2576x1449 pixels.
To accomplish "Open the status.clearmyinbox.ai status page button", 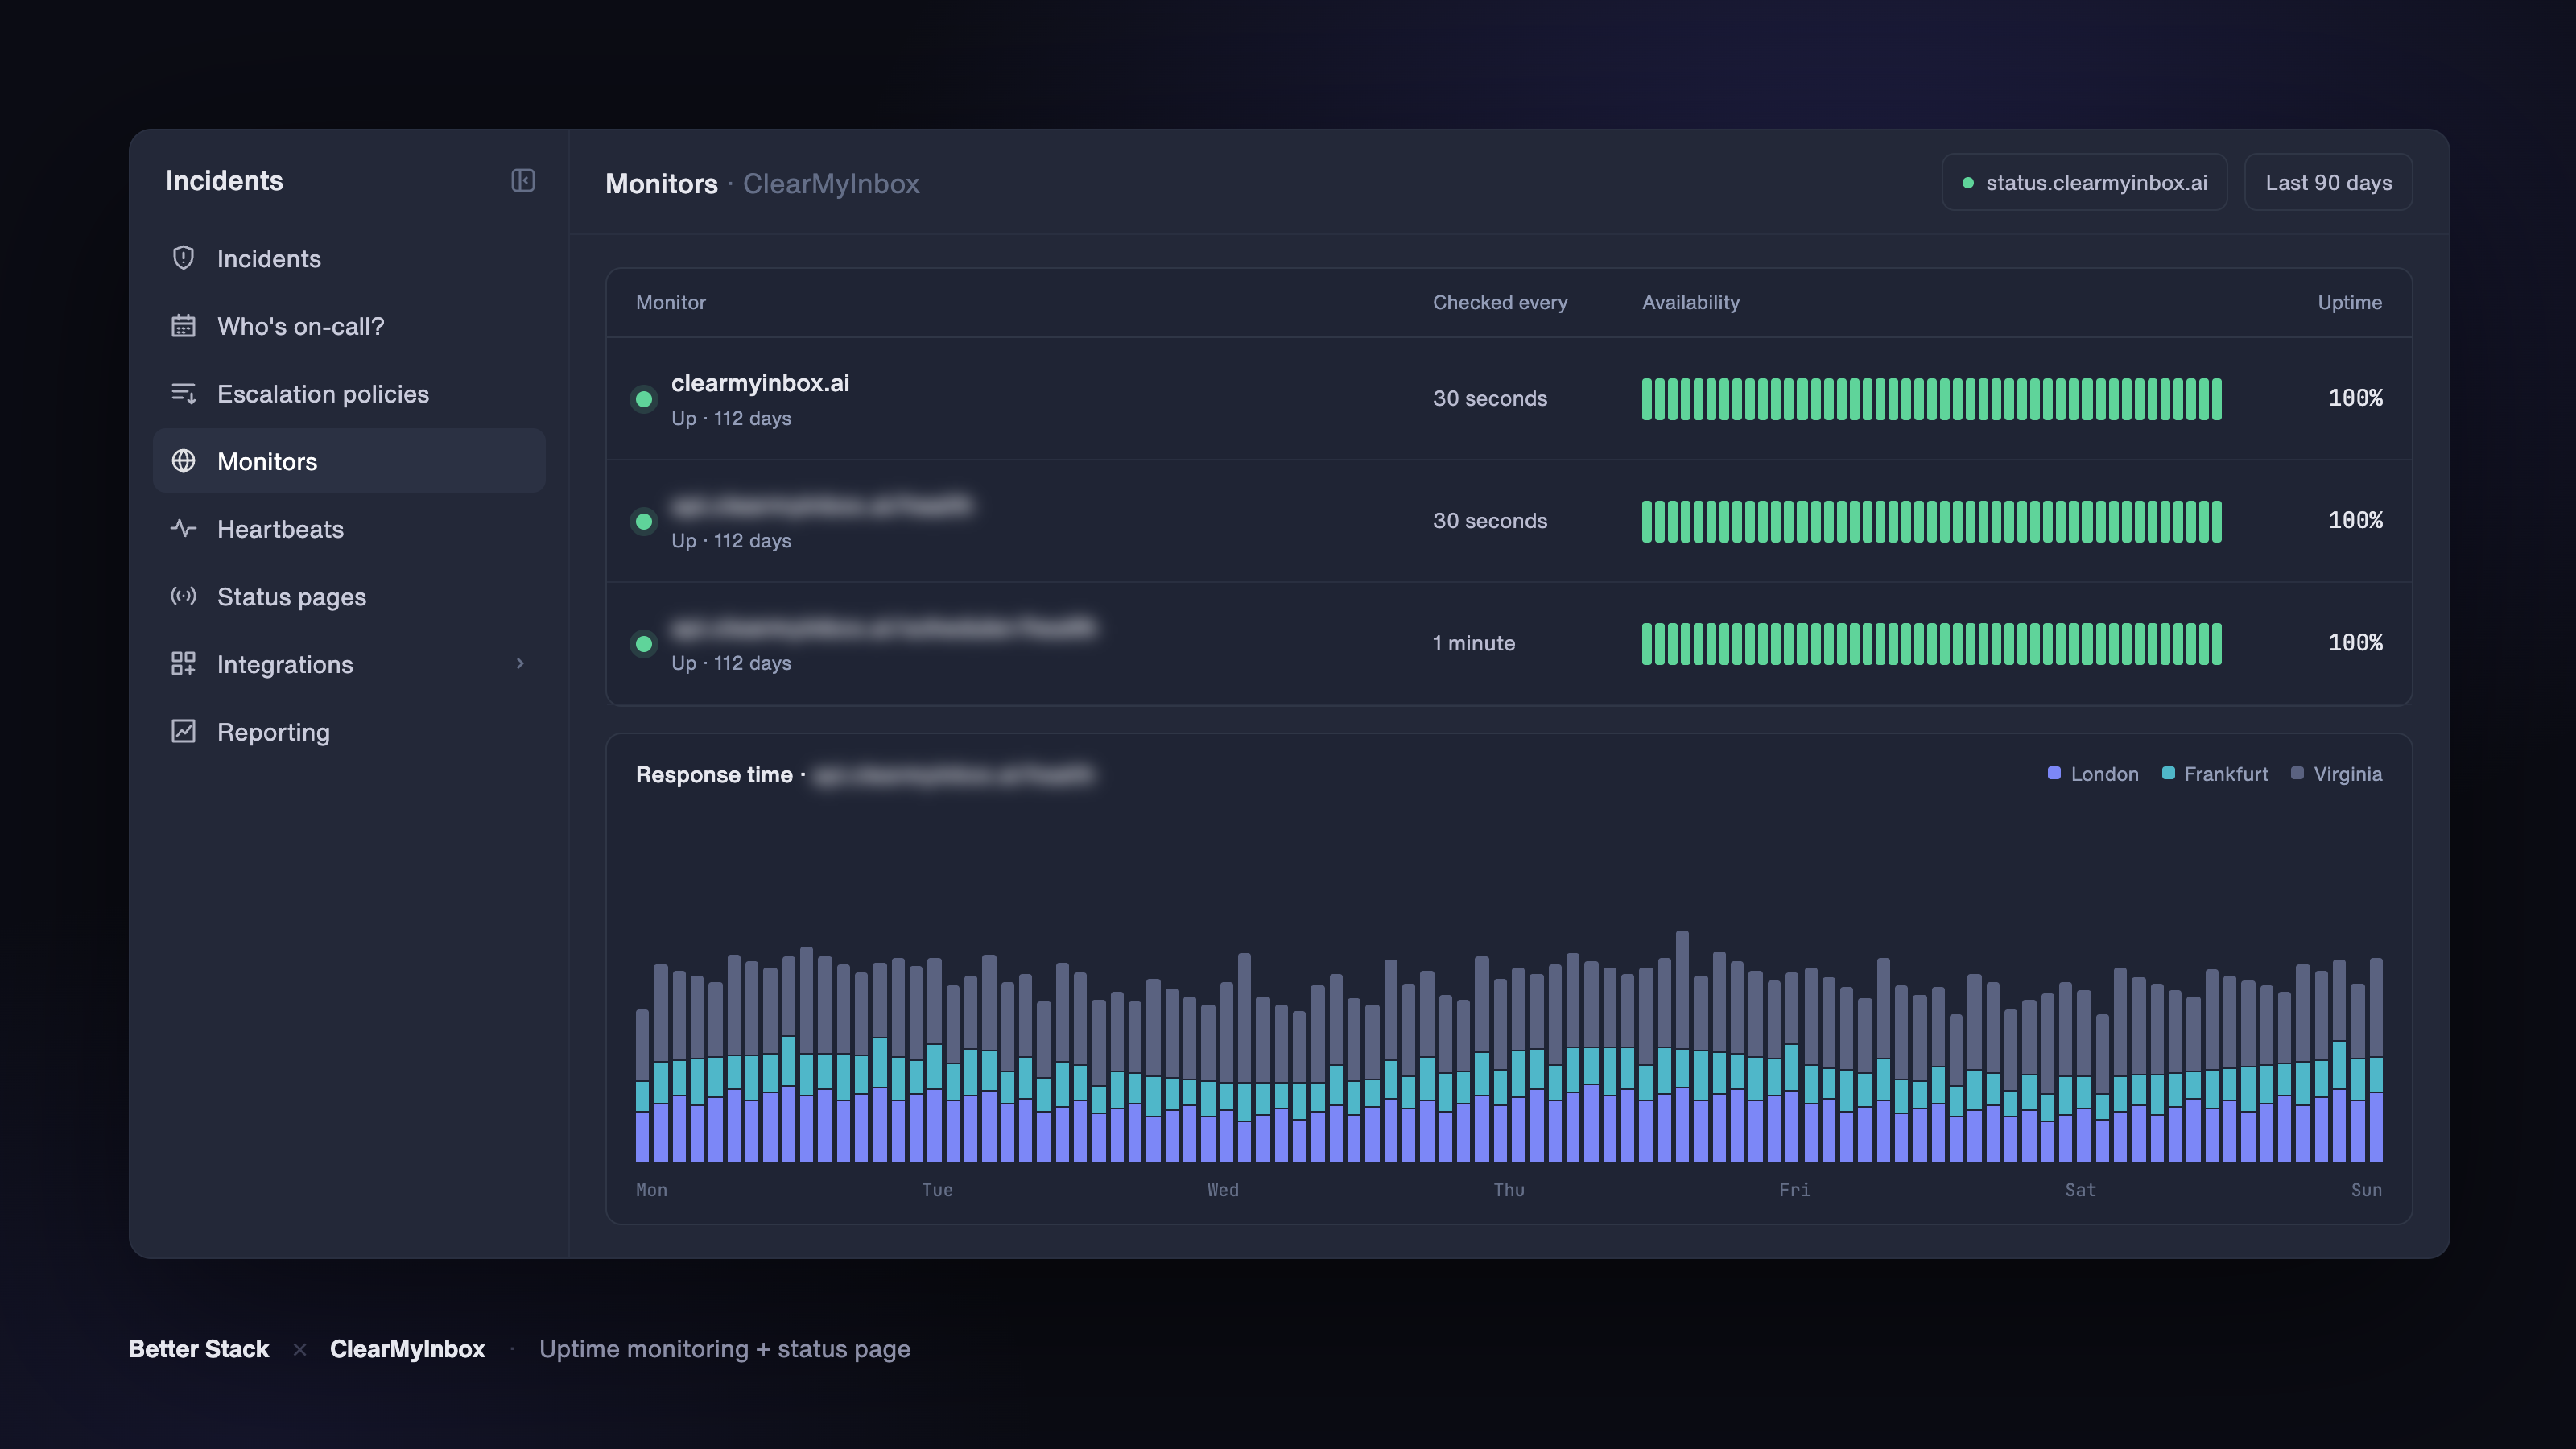I will tap(2084, 182).
